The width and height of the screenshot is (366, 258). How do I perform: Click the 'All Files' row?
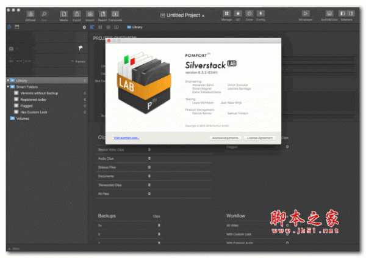[x=153, y=194]
